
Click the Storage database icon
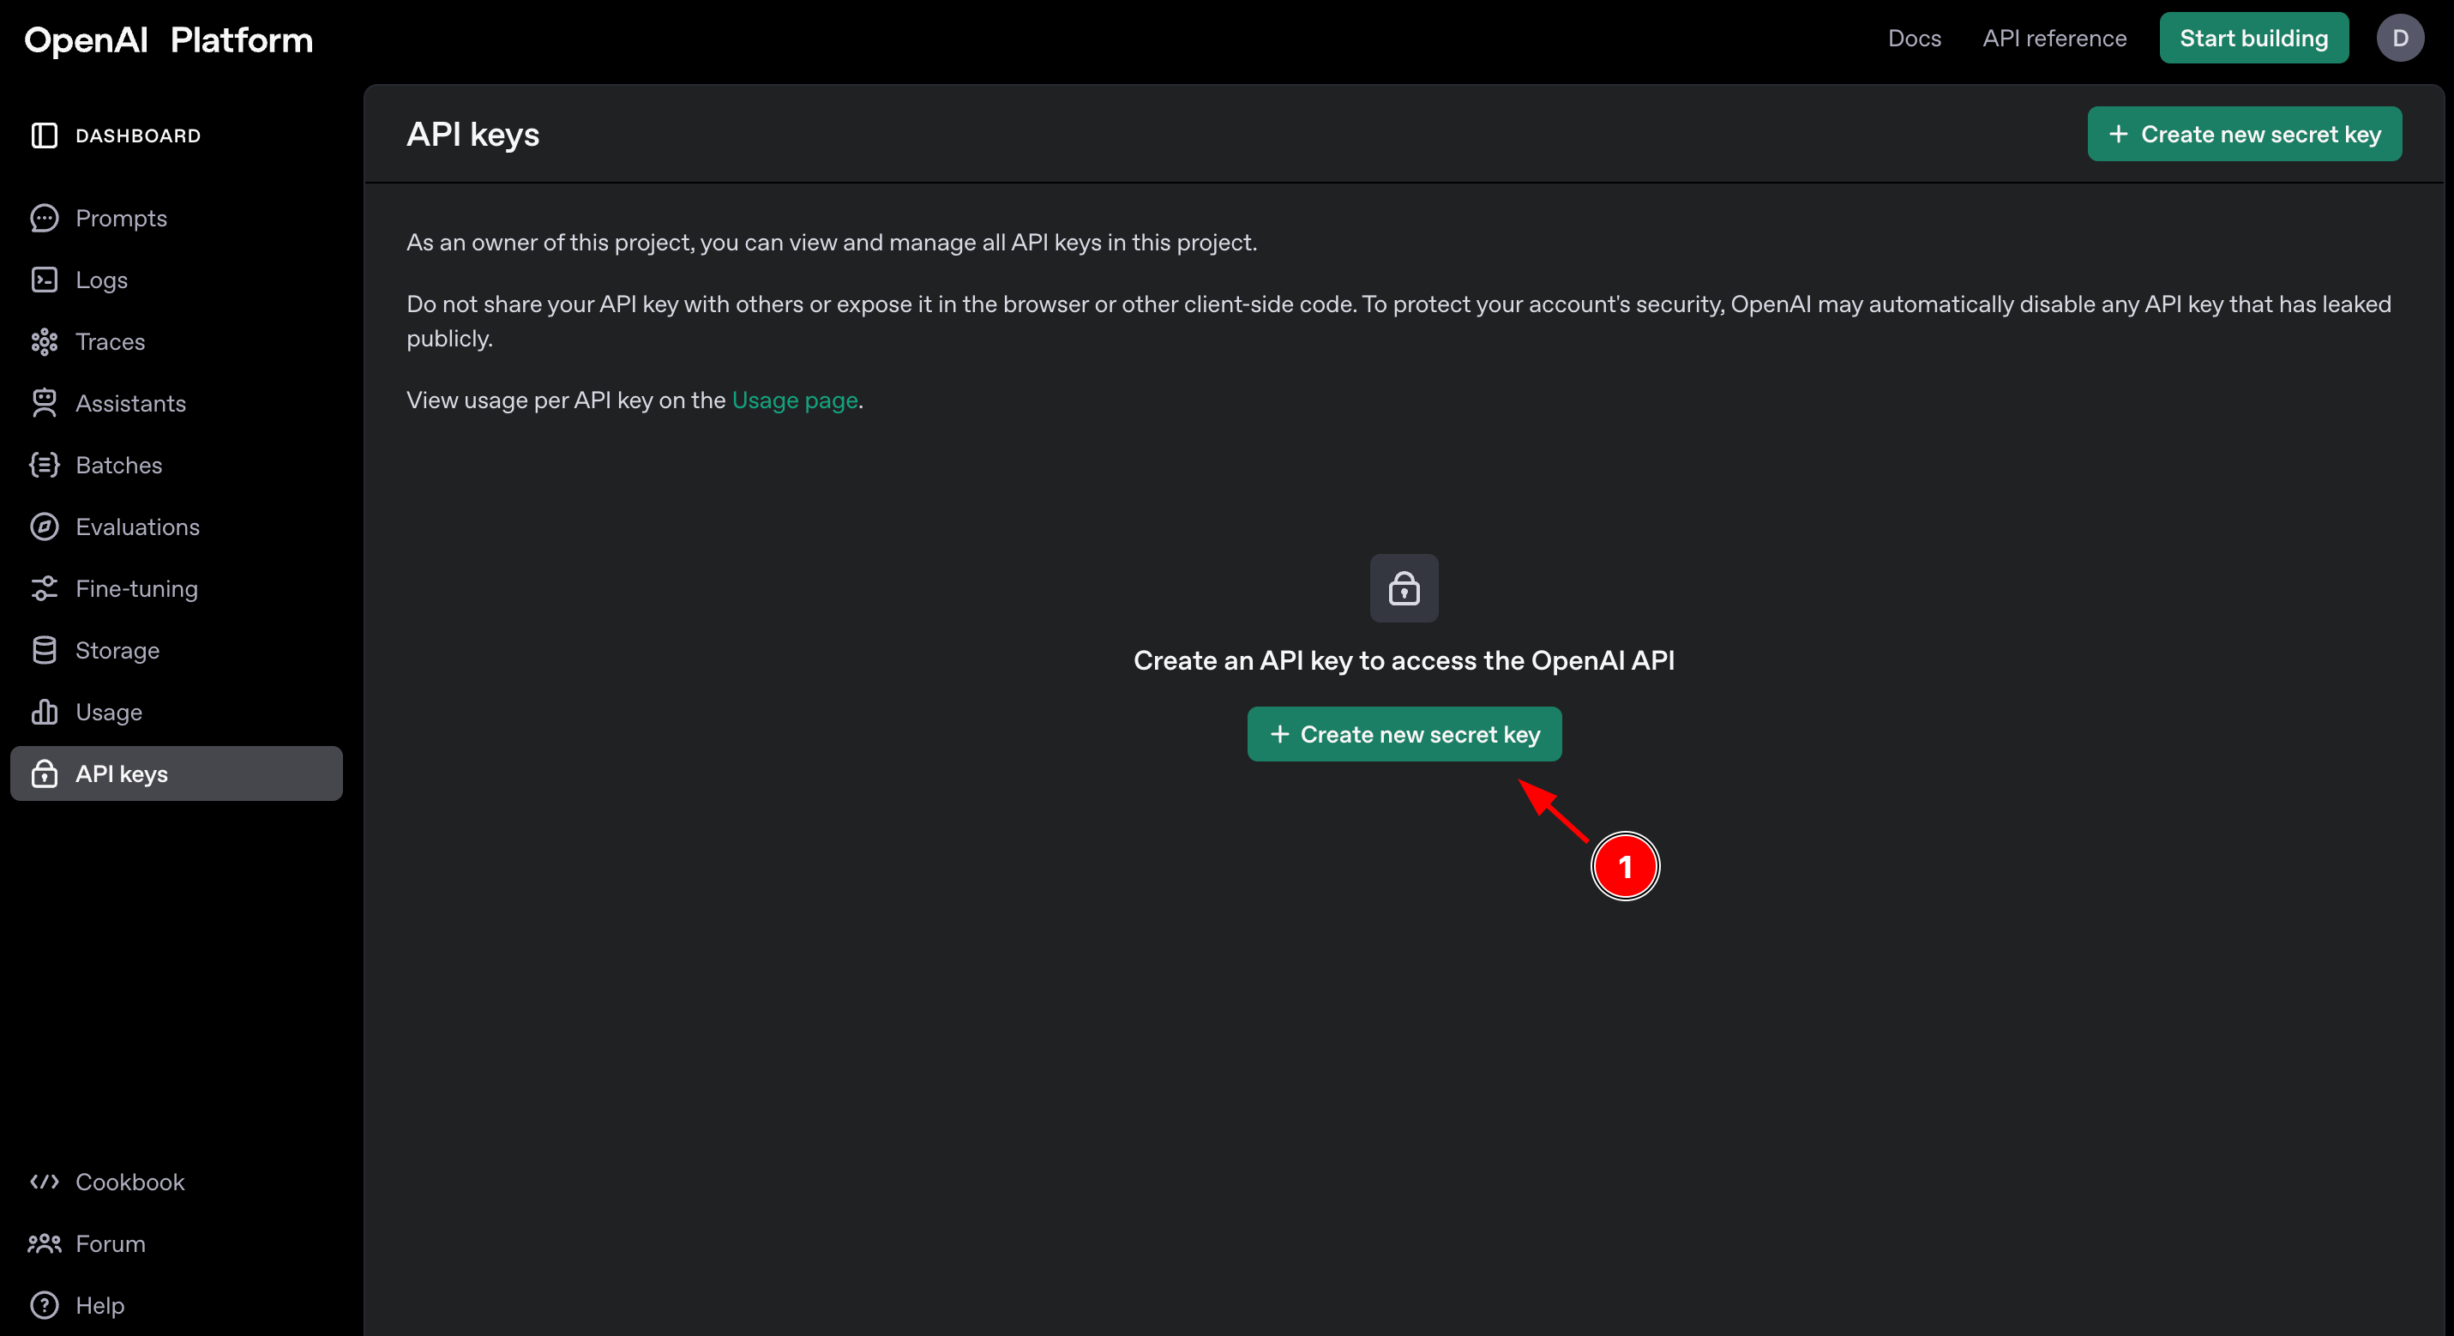point(44,651)
